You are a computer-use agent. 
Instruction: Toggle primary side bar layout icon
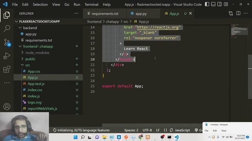click(x=207, y=4)
